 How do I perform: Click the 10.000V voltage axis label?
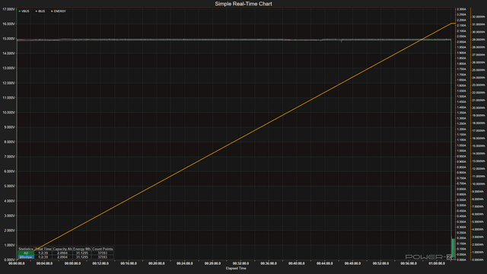click(8, 113)
